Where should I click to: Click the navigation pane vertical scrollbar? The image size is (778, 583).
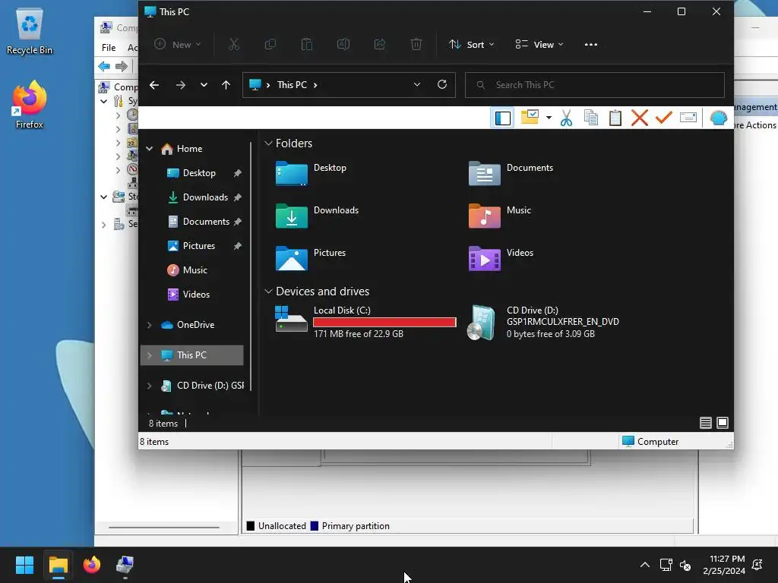point(251,266)
